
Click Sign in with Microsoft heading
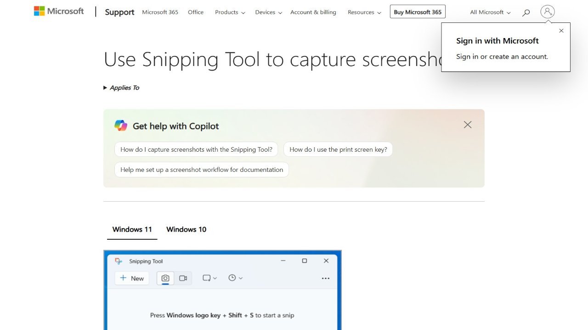(x=498, y=41)
